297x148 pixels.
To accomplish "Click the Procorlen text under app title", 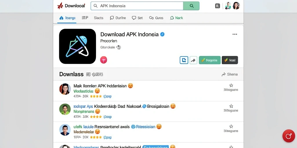I will point(109,41).
